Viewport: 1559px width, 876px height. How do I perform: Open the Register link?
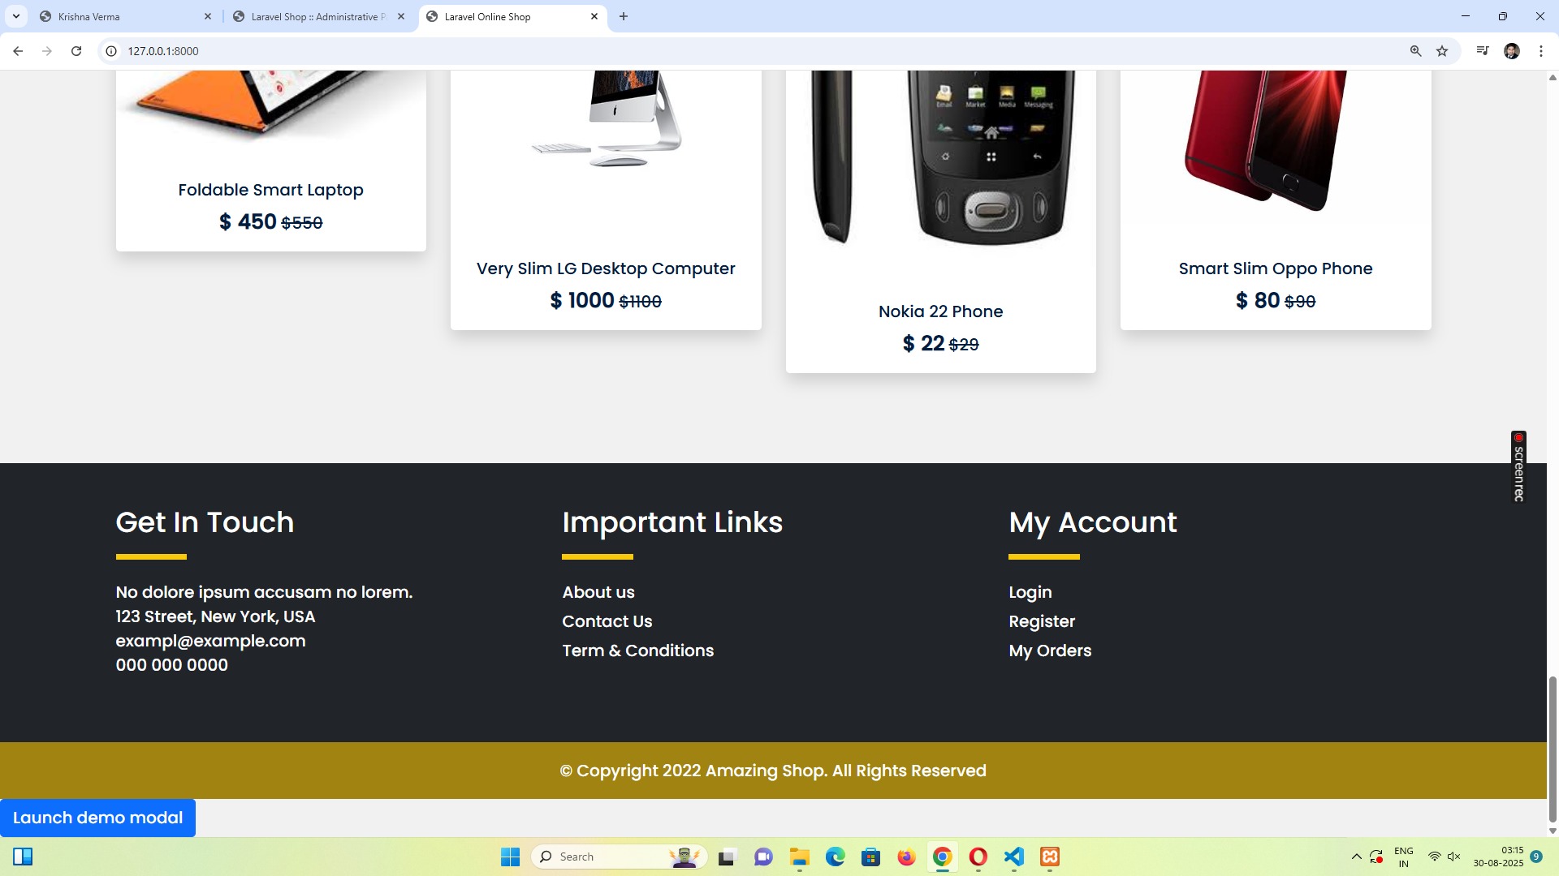click(1042, 622)
